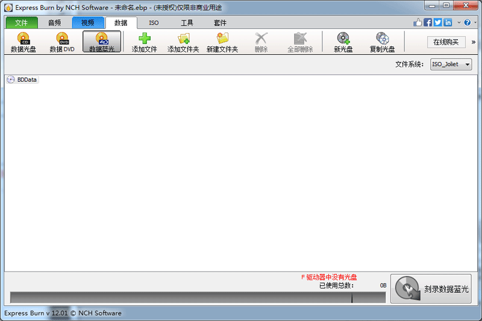The width and height of the screenshot is (482, 321).
Task: Click the green plus 添加文件 icon
Action: point(144,42)
